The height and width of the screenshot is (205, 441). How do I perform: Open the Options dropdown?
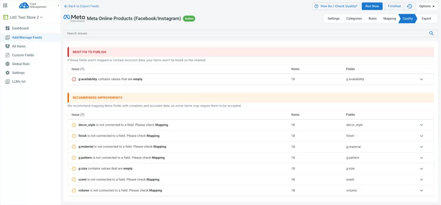pos(427,6)
